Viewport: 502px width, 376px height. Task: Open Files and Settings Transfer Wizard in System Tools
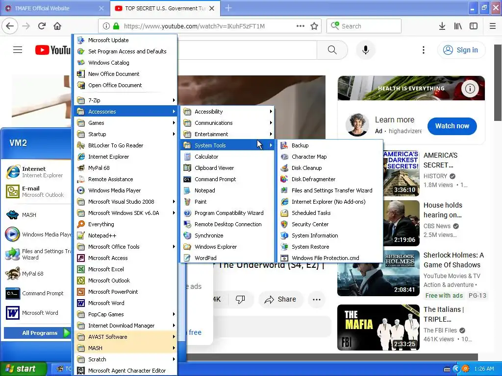(x=330, y=190)
